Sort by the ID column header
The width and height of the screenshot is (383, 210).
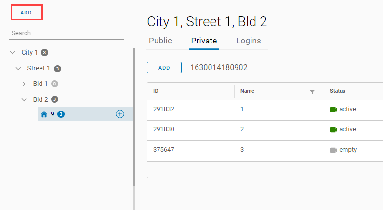coord(156,91)
